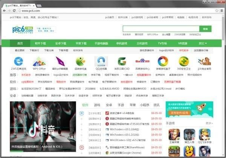Image resolution: width=226 pixels, height=158 pixels.
Task: Click the browser forward arrow
Action: tap(9, 11)
